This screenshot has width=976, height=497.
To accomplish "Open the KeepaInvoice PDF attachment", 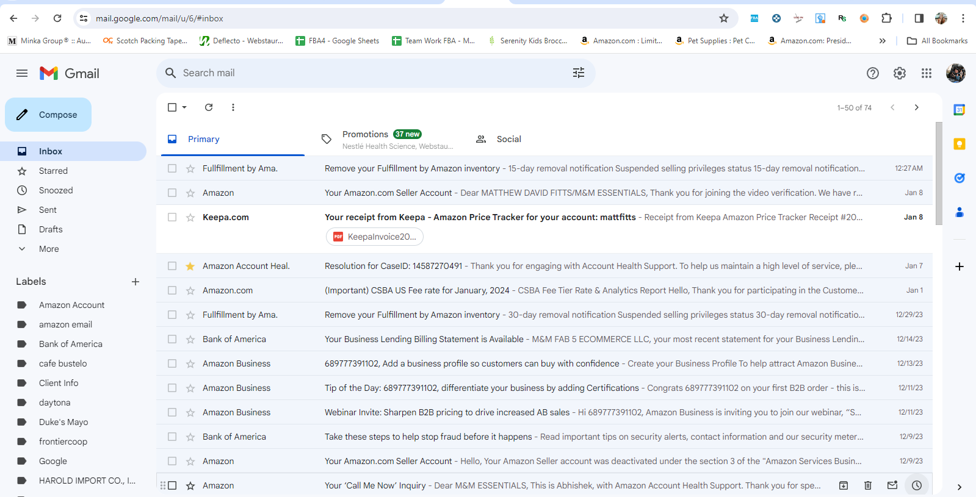I will click(375, 237).
